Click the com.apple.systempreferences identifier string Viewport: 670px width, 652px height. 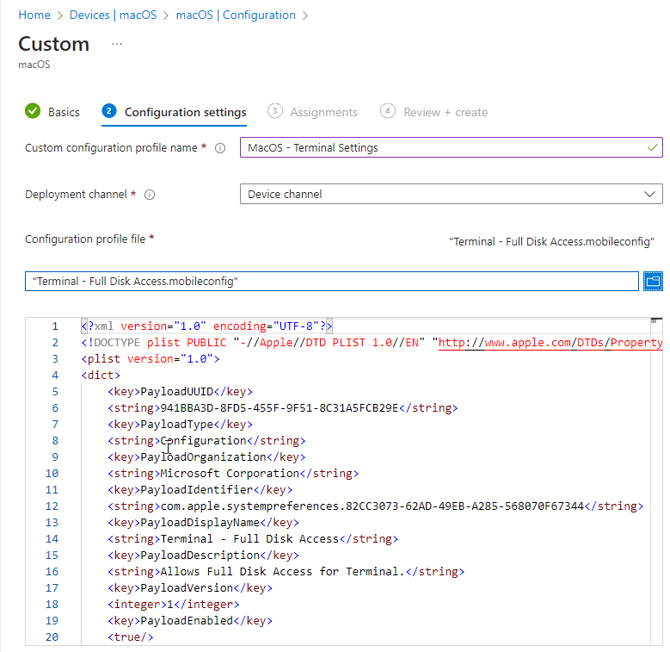click(372, 506)
